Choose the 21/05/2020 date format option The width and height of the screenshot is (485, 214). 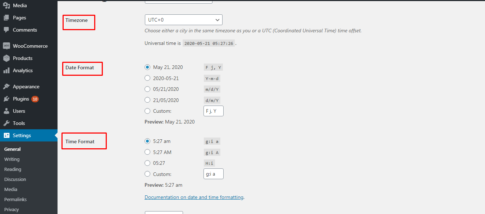point(147,100)
